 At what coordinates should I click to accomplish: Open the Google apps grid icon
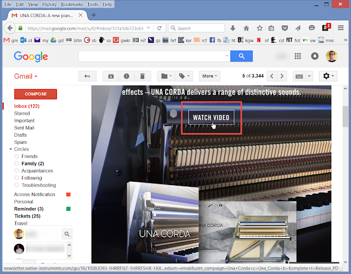tap(297, 56)
